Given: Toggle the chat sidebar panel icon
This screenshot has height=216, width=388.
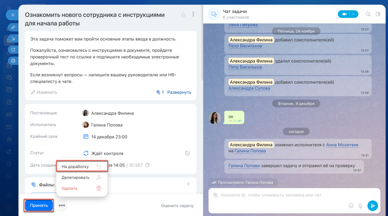Looking at the screenshot, I should click(378, 14).
